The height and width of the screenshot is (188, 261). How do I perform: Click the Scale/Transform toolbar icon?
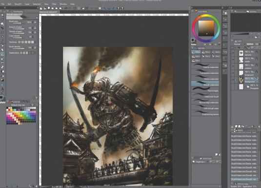click(x=87, y=8)
